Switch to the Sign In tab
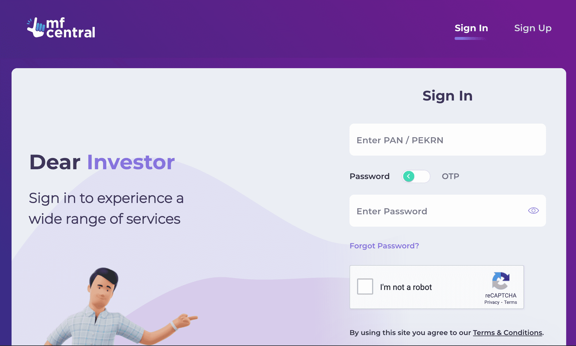The image size is (576, 346). pos(471,28)
